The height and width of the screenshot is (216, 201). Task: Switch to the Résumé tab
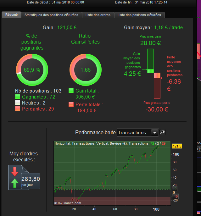pyautogui.click(x=11, y=15)
